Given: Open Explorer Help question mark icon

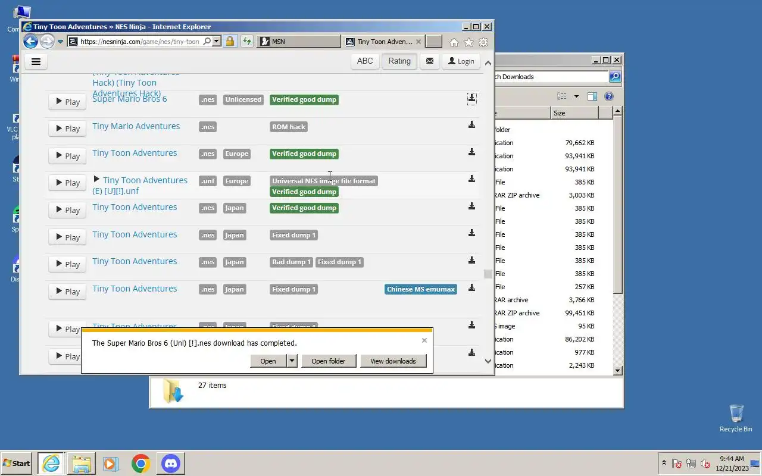Looking at the screenshot, I should click(x=608, y=96).
